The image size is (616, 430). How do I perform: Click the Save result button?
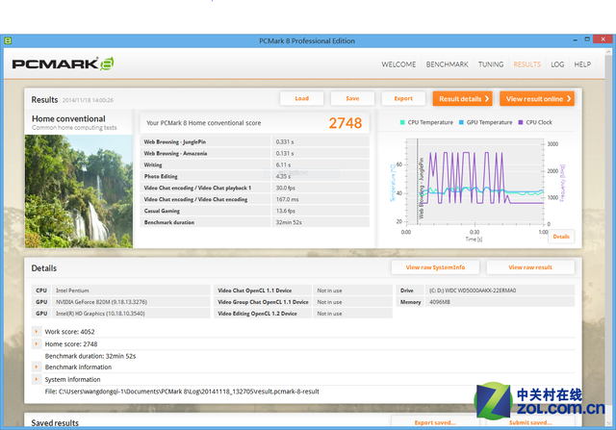(x=352, y=98)
